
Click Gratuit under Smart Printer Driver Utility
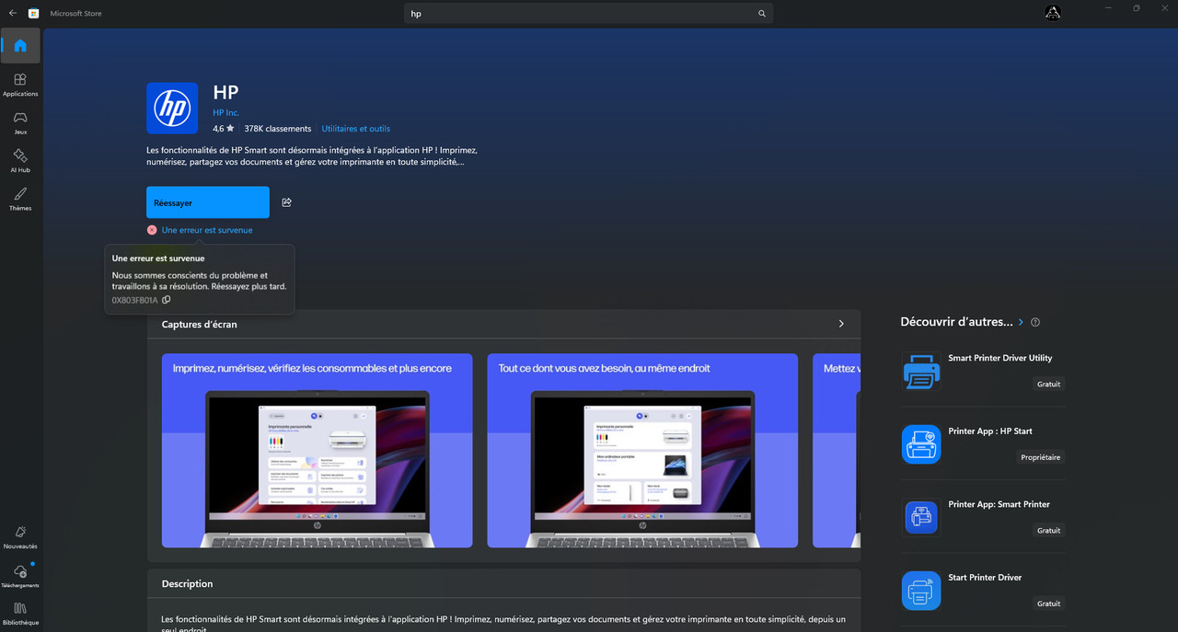(x=1048, y=385)
